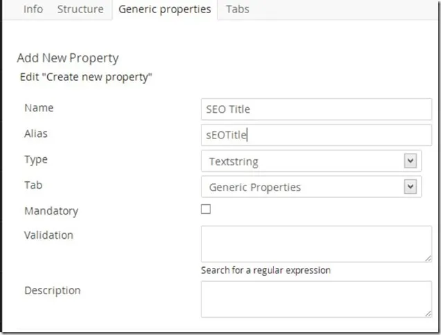Click the Alias label text
The width and height of the screenshot is (441, 335).
(36, 134)
